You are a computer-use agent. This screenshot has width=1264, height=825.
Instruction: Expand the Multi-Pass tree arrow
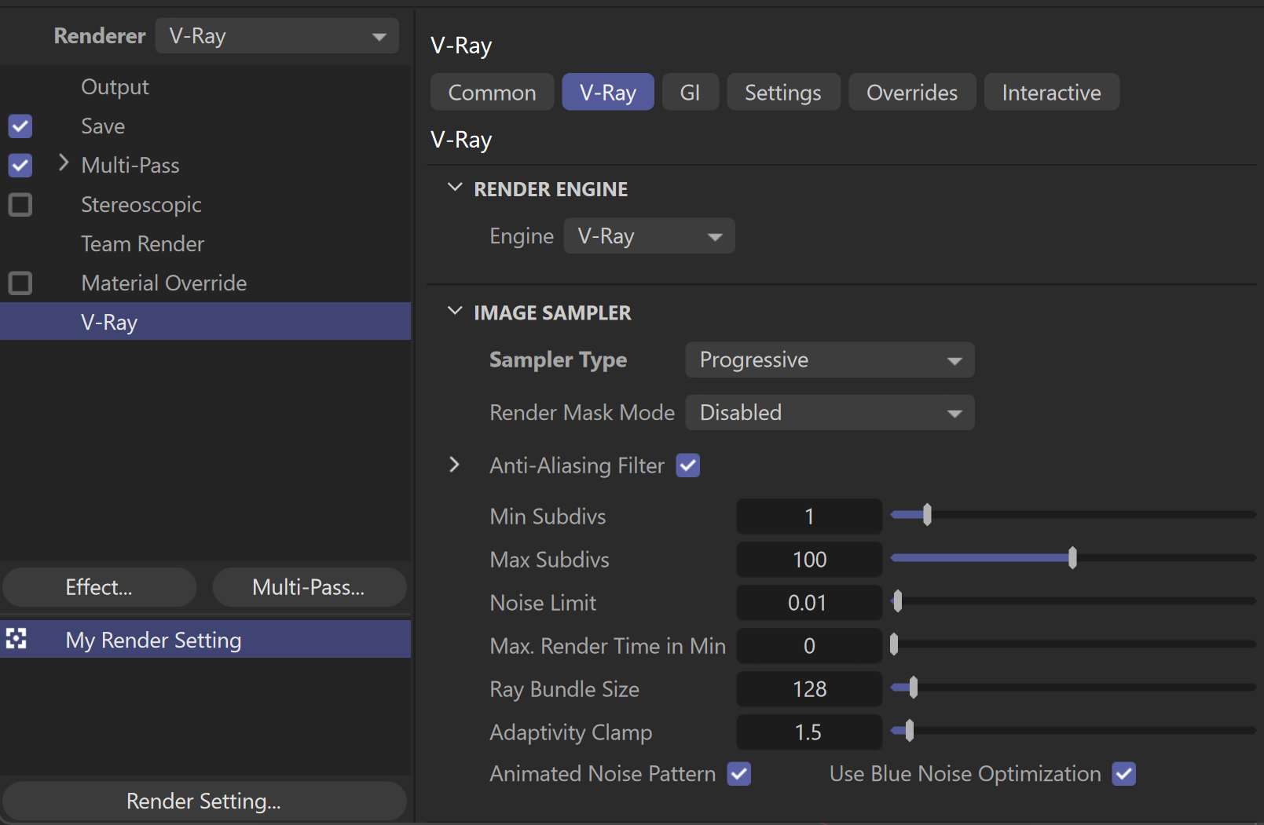64,163
